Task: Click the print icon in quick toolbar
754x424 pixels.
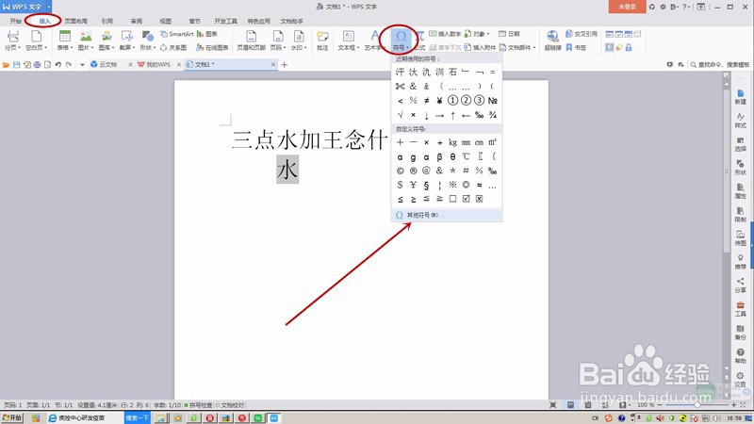Action: point(37,64)
